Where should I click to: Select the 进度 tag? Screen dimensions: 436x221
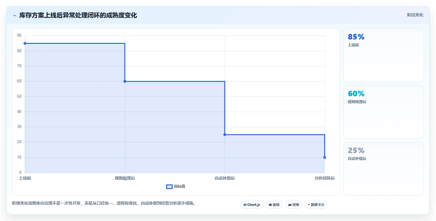pos(294,205)
